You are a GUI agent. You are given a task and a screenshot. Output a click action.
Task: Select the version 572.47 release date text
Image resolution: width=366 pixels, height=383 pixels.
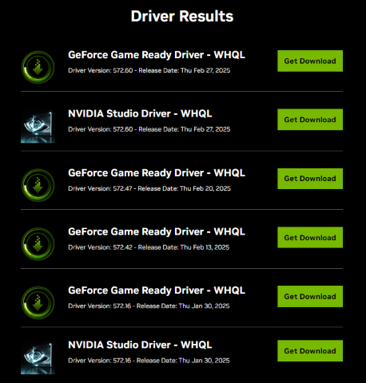(184, 188)
